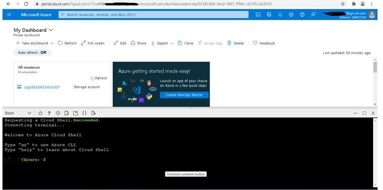
Task: Select the Assign tags option
Action: pos(210,43)
